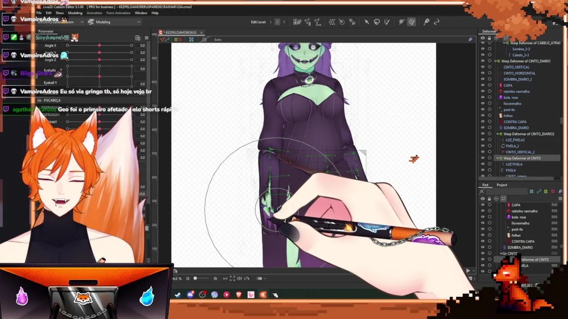The height and width of the screenshot is (319, 568).
Task: Toggle visibility of CINTO_VERTICAL in Deformer panel
Action: [x=483, y=67]
